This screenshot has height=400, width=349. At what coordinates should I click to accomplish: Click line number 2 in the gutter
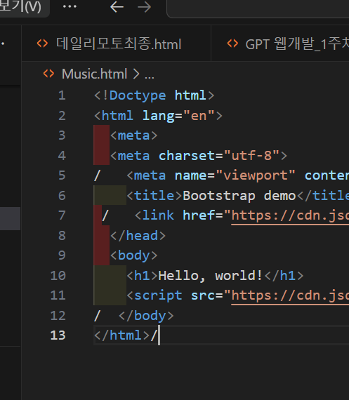pos(62,116)
